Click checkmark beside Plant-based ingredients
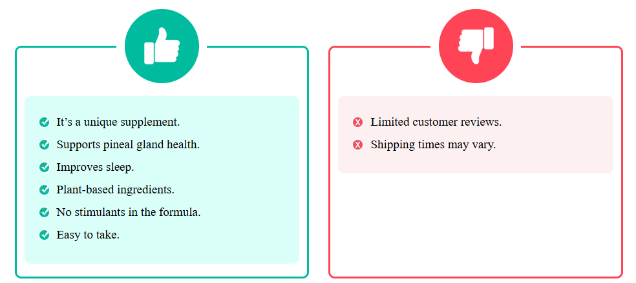636x283 pixels. click(45, 190)
